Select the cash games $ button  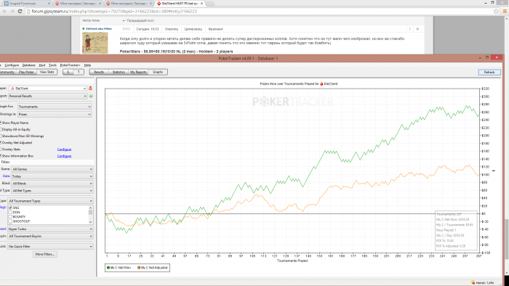68,73
